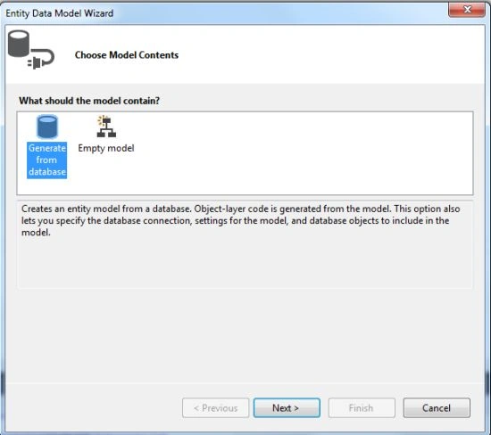Click 'What should the model contain?' text
The image size is (491, 435).
89,101
